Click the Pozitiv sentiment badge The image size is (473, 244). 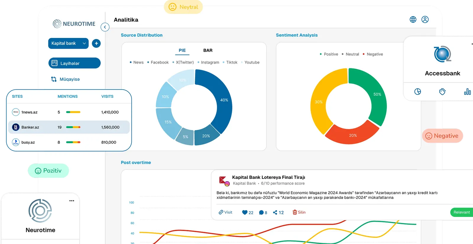(x=48, y=171)
